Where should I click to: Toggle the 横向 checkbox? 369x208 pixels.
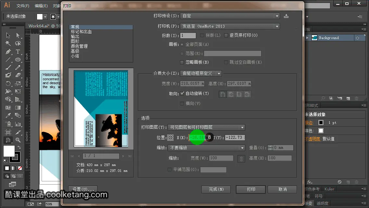182,104
